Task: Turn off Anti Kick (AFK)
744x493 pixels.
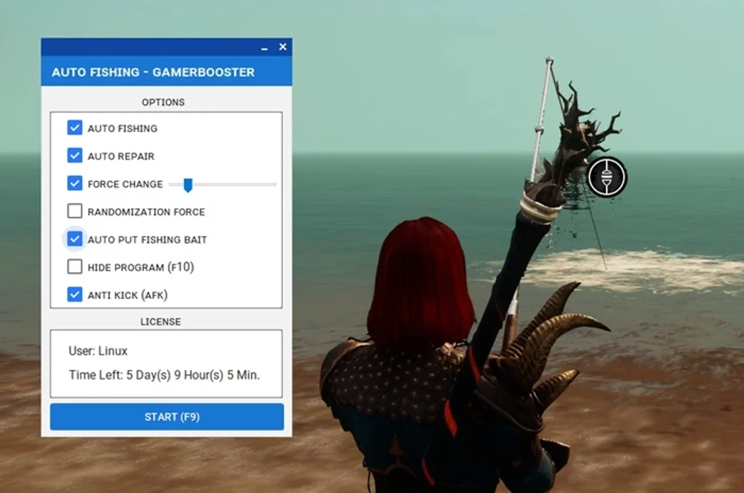Action: pyautogui.click(x=74, y=294)
